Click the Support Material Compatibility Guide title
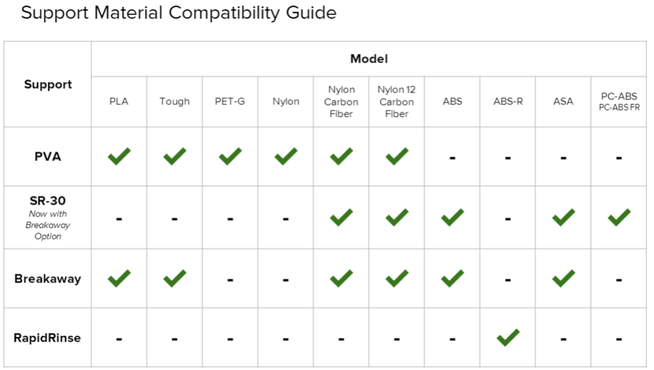 [x=178, y=12]
